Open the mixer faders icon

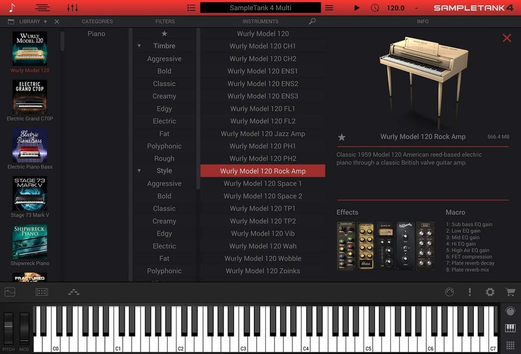[x=72, y=8]
